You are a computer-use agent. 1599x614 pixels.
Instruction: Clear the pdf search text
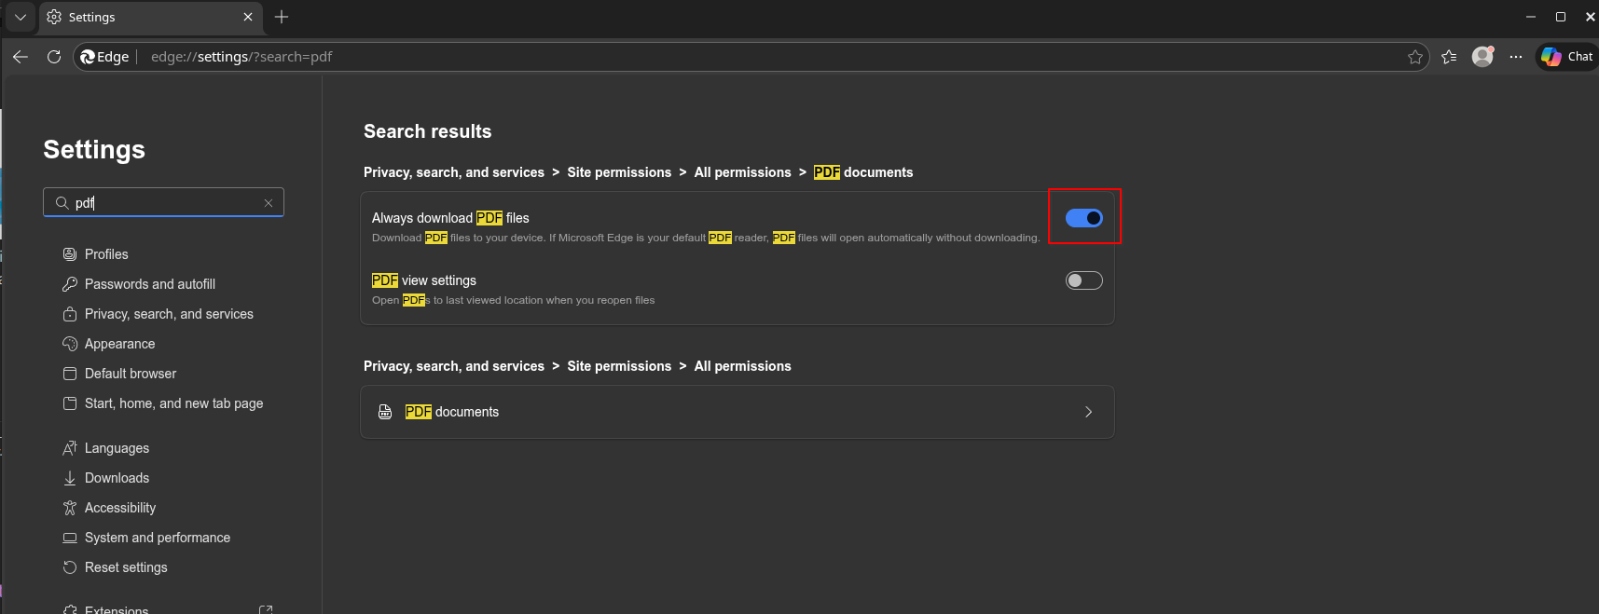269,203
